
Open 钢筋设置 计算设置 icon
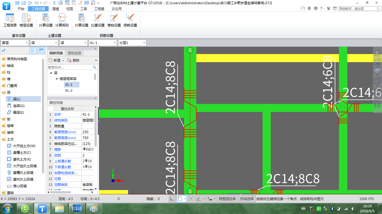82,20
